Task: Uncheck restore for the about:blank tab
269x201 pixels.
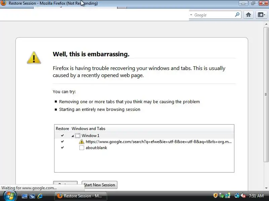Action: [x=62, y=147]
